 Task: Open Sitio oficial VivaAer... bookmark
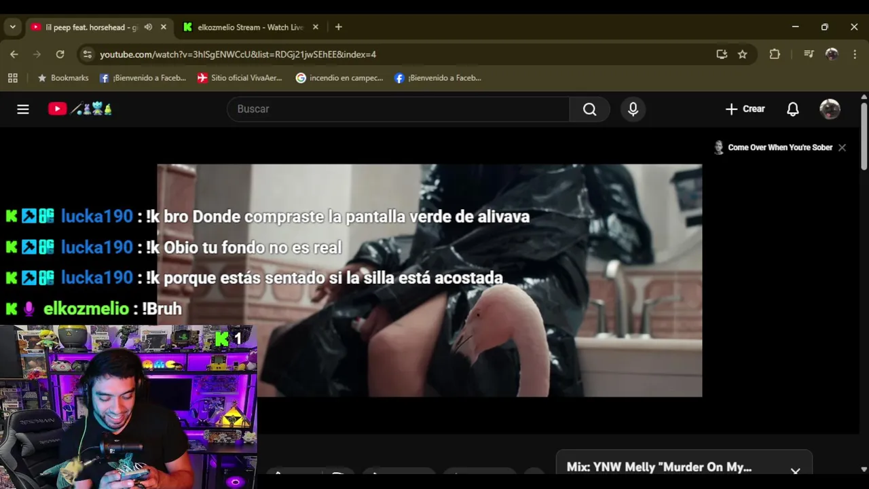240,78
